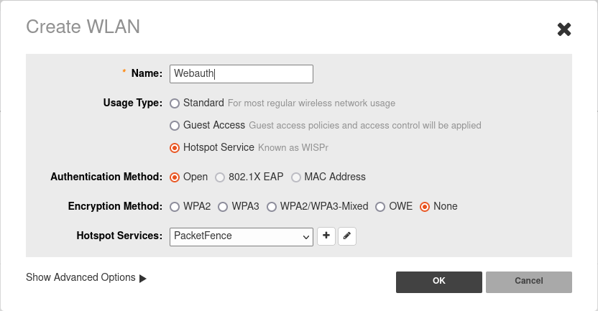Click the plus icon to add Hotspot Service
Image resolution: width=598 pixels, height=311 pixels.
(x=326, y=236)
